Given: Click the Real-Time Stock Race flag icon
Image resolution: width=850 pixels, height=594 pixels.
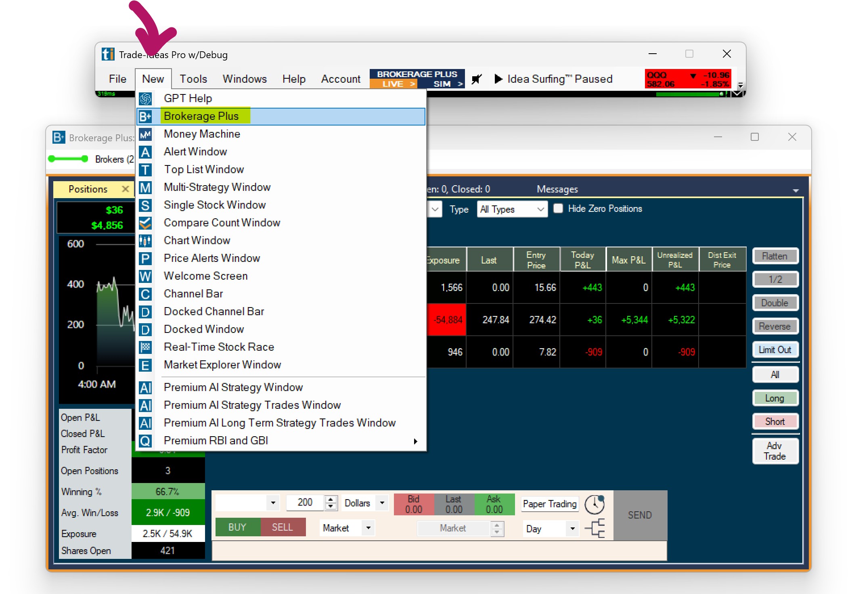Looking at the screenshot, I should [x=145, y=347].
